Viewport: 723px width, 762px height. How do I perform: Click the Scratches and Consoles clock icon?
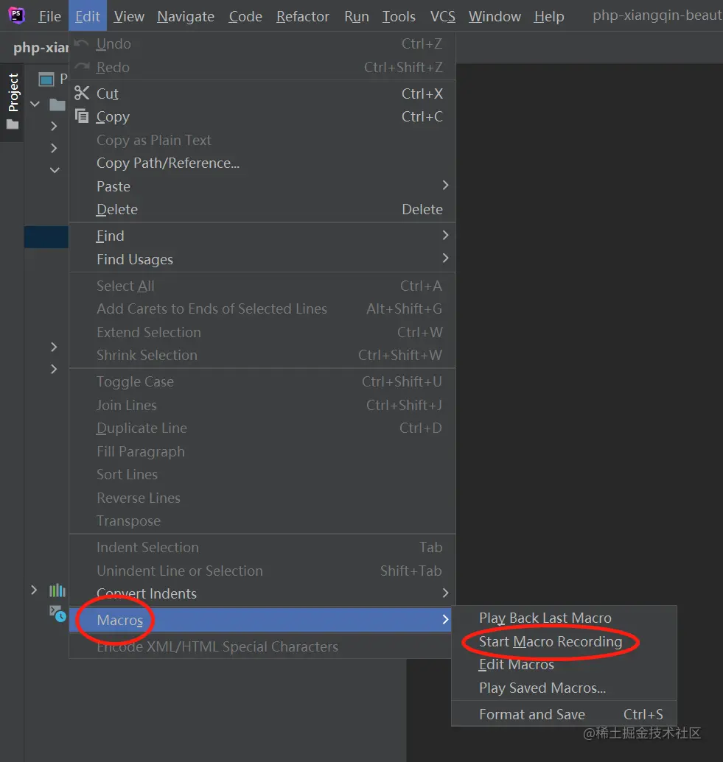coord(58,613)
